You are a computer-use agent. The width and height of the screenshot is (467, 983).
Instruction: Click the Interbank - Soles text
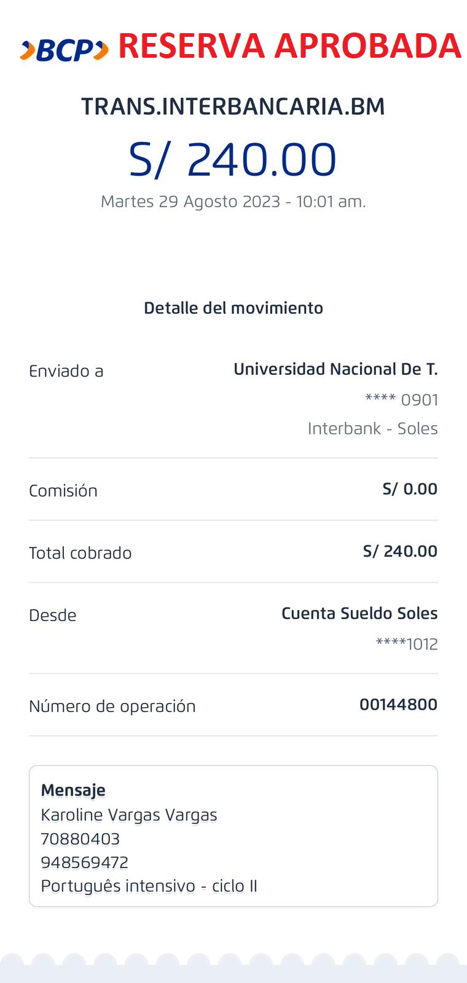pyautogui.click(x=372, y=428)
